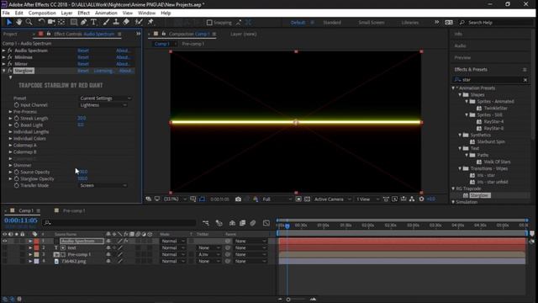Toggle Streak Length stopwatch
Image resolution: width=538 pixels, height=303 pixels.
click(x=17, y=119)
